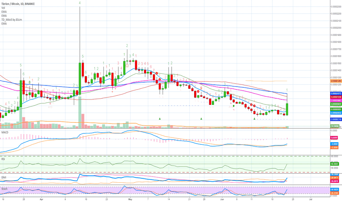Screen dimensions: 342x201
Task: Select the TD_MAv5 by JDLim indicator label
Action: (12, 20)
